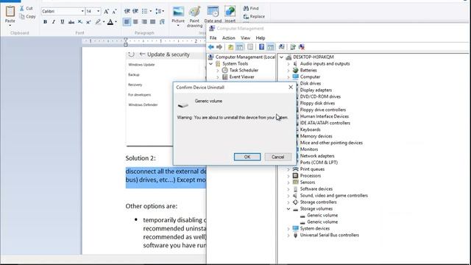This screenshot has height=265, width=471.
Task: Click the Paint drawing icon
Action: [194, 12]
